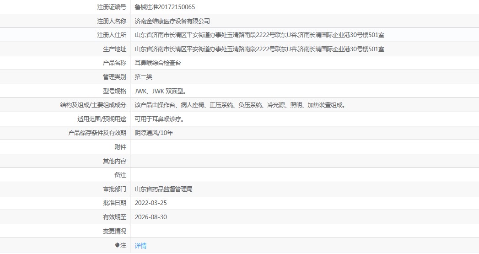The image size is (479, 254).
Task: Click the 注册证编号 row label
Action: pyautogui.click(x=112, y=7)
